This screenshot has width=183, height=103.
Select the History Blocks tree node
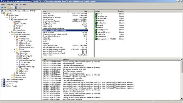click(20, 30)
